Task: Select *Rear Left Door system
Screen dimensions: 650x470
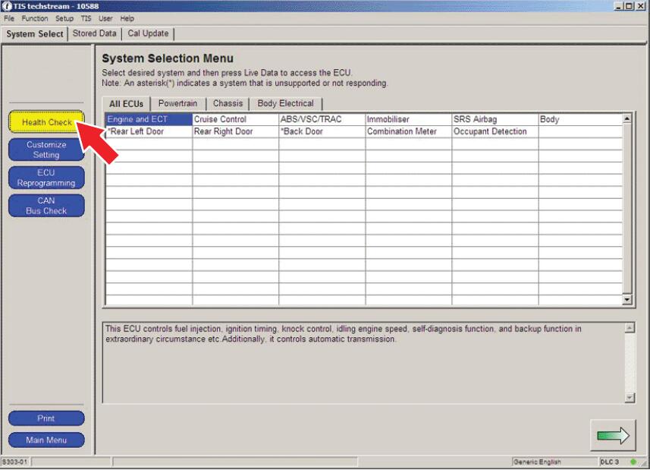Action: coord(149,131)
